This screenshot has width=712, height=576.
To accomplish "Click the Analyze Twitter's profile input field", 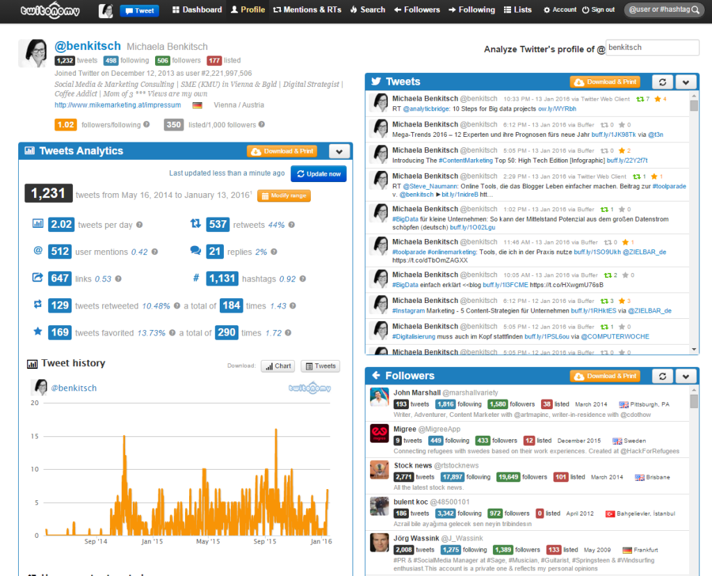I will pos(652,48).
